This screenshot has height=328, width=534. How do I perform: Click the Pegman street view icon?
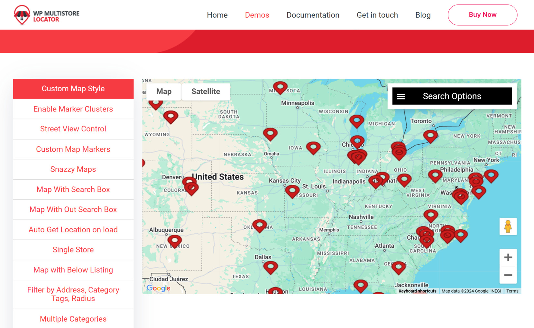pos(508,226)
